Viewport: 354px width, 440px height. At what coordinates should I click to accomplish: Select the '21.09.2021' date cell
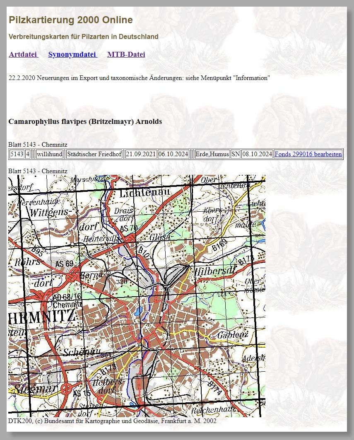pyautogui.click(x=141, y=154)
